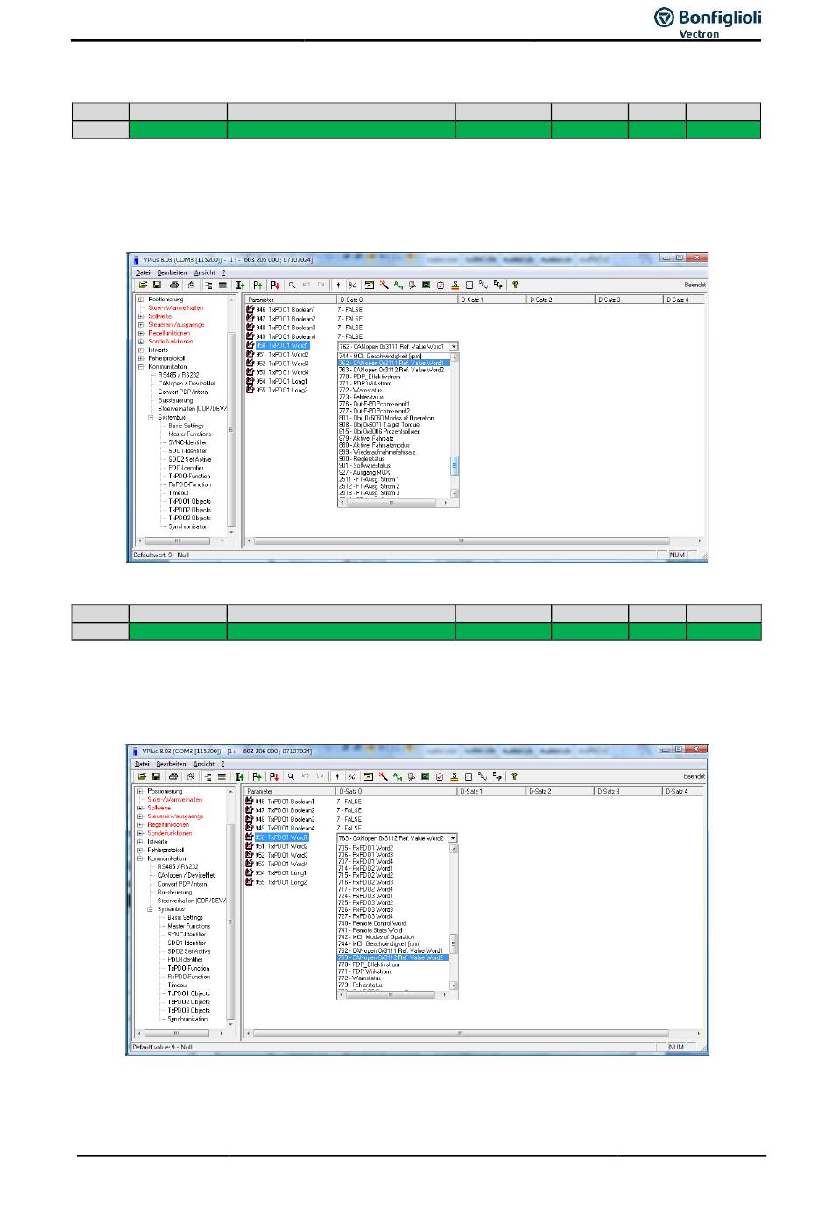Image resolution: width=832 pixels, height=1208 pixels.
Task: Open file icon in lower VPlus toolbar
Action: pyautogui.click(x=142, y=776)
